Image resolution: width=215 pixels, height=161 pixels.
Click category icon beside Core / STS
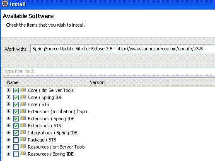click(x=23, y=104)
